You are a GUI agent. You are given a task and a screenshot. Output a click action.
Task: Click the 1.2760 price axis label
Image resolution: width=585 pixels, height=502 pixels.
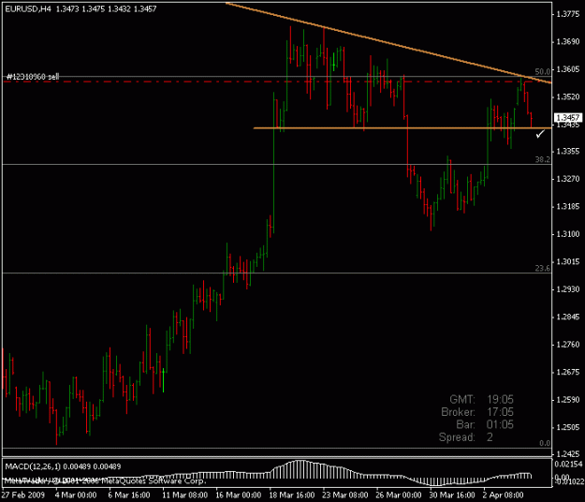[x=568, y=345]
